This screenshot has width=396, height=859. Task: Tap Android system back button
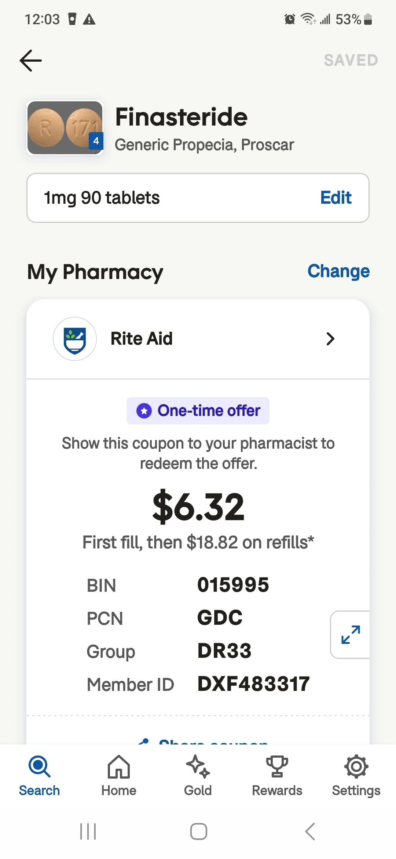(x=310, y=831)
